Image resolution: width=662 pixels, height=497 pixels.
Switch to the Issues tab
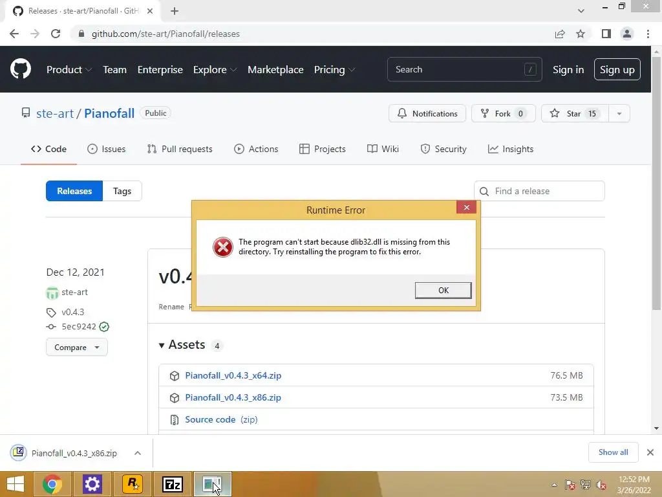pyautogui.click(x=107, y=149)
